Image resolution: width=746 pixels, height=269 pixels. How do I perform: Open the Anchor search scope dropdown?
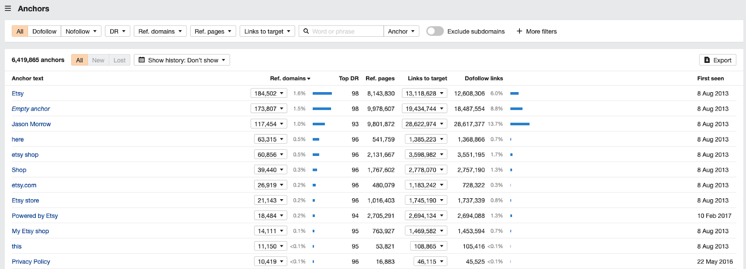click(x=401, y=31)
